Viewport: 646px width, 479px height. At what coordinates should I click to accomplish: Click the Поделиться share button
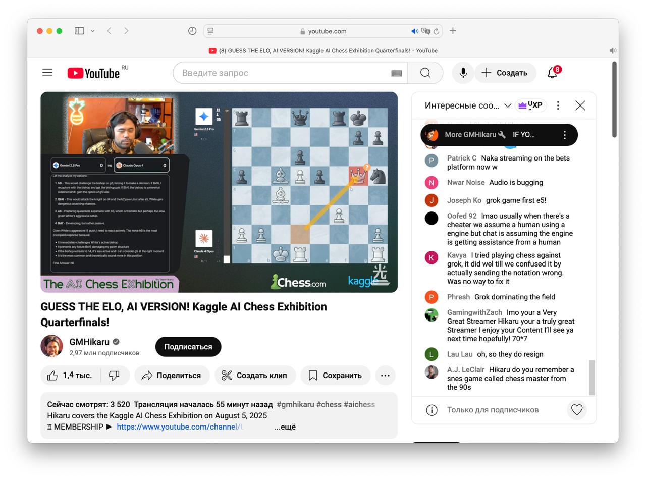point(172,376)
